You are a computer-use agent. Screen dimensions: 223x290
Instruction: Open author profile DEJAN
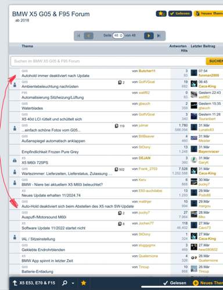pos(145,158)
